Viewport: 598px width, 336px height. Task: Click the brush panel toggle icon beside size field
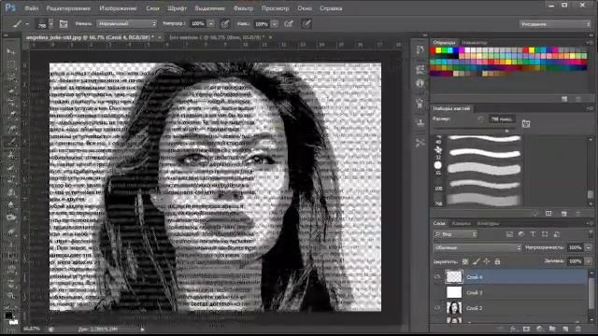(525, 123)
